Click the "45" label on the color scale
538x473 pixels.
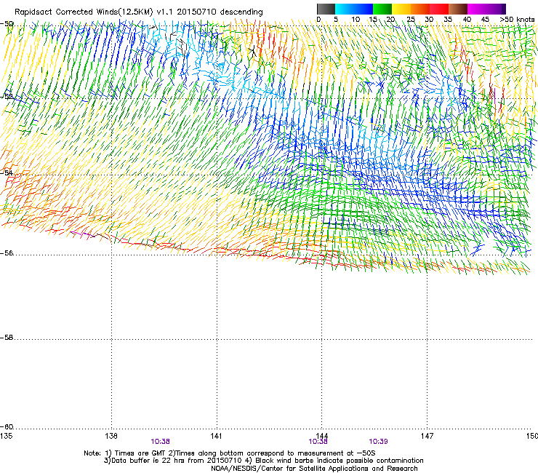(485, 20)
